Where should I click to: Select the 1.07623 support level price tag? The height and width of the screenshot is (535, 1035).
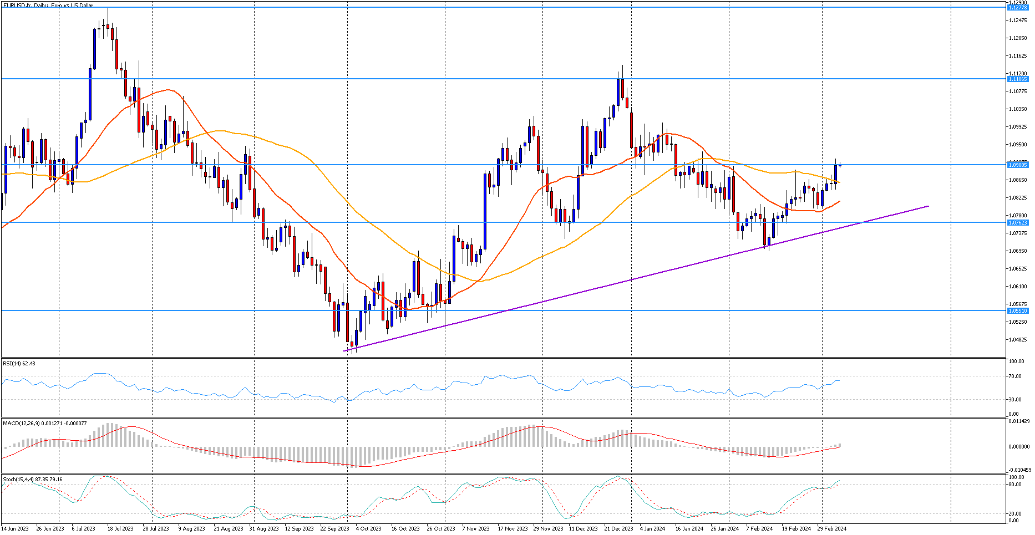click(x=1018, y=223)
